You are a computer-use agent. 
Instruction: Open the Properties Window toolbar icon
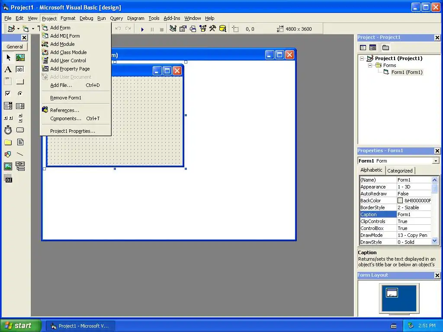(183, 29)
